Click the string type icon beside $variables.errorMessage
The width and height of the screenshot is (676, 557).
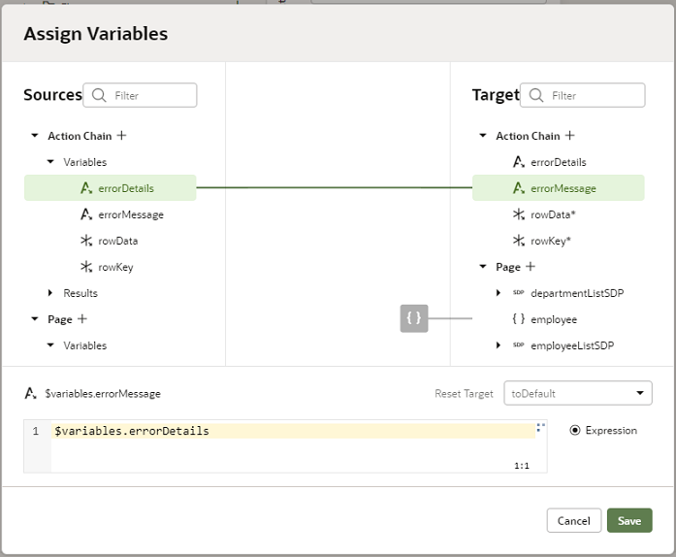[x=31, y=393]
